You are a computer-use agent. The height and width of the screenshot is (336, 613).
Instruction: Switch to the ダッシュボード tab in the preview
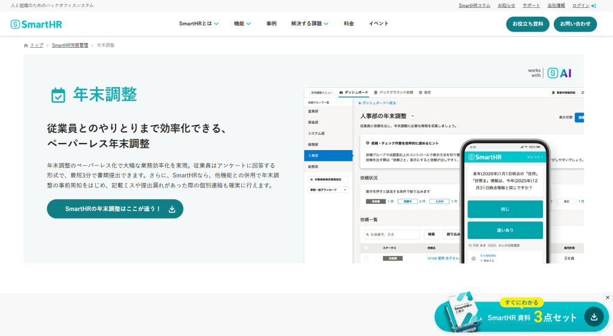coord(354,93)
